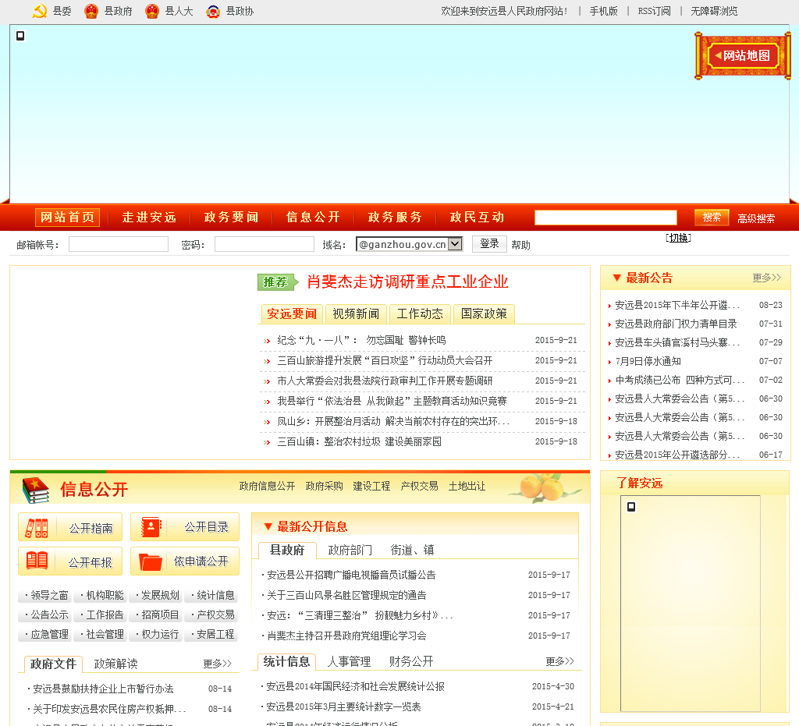Click the 公开指南 binders icon
The image size is (799, 726).
click(37, 528)
